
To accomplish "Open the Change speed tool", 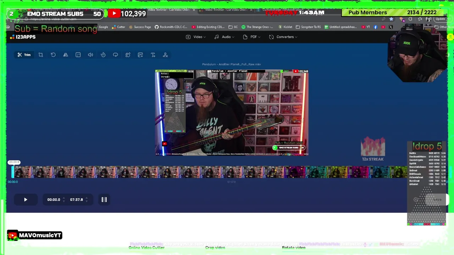I will point(103,55).
